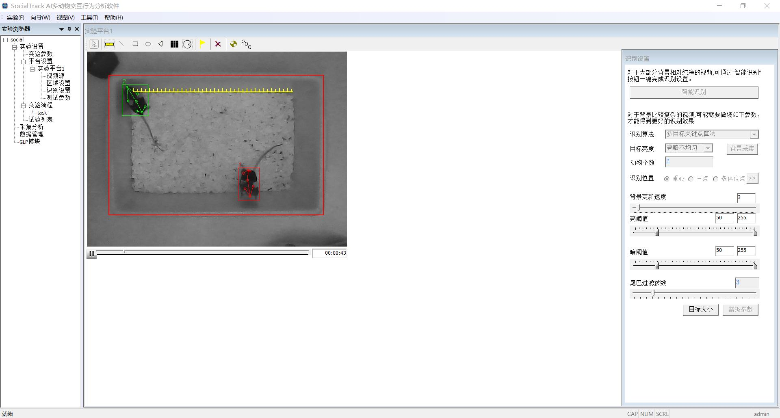Click the 亮阈值 range slider track

(x=694, y=232)
